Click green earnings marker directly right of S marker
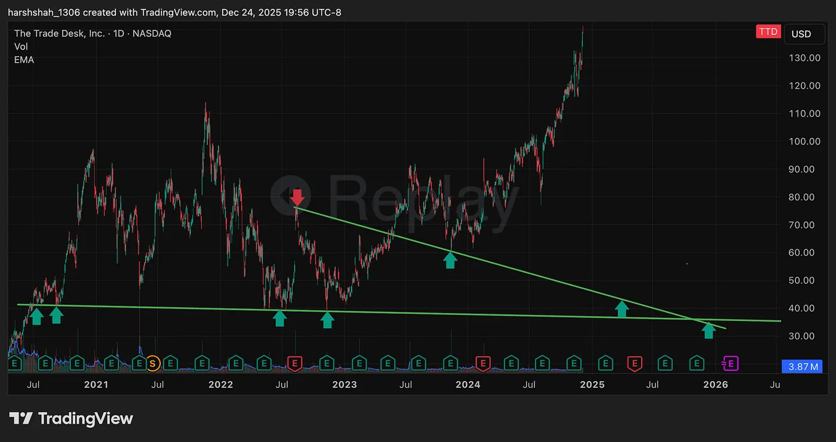Screen dimensions: 836x442 [x=171, y=363]
